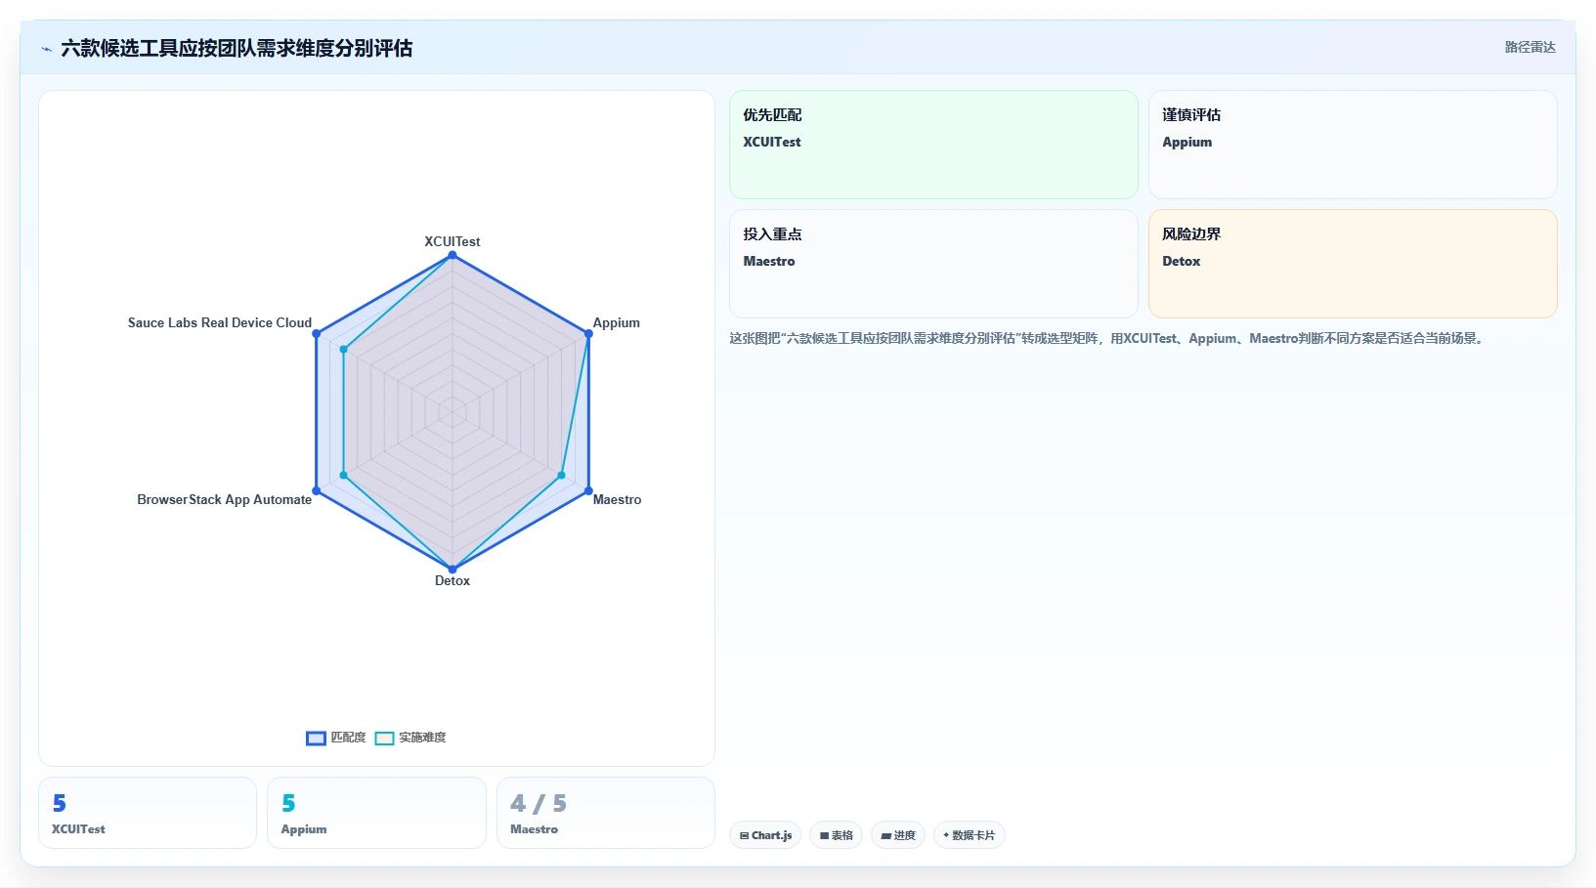Open the XCUITest stat card showing 5

point(148,813)
